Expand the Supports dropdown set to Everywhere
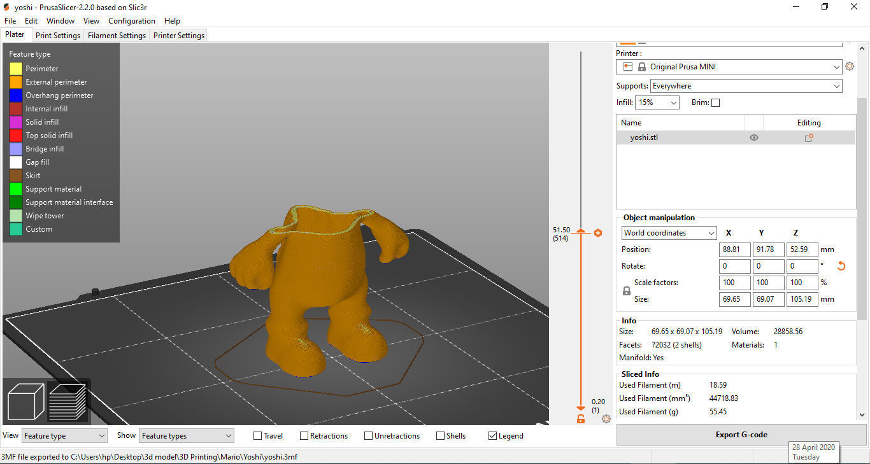 746,86
